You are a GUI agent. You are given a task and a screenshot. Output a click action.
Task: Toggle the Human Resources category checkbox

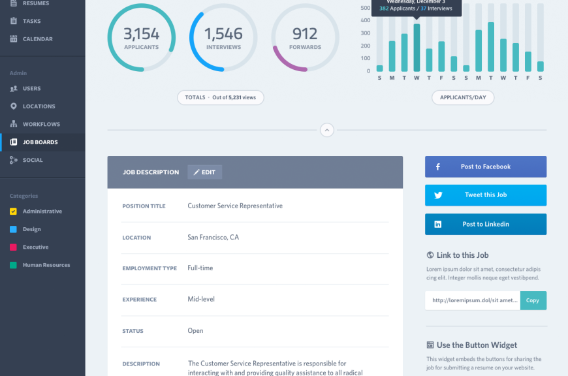(13, 265)
